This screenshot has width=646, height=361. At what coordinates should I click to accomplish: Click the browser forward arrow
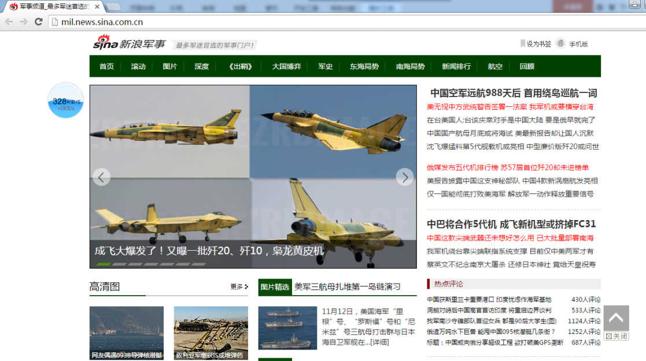pos(24,22)
